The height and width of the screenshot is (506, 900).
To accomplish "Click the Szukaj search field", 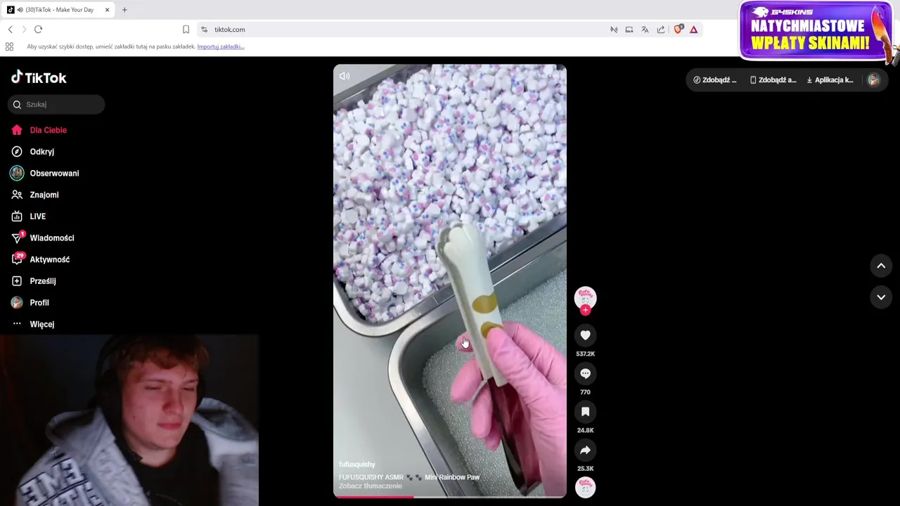I will (x=56, y=105).
